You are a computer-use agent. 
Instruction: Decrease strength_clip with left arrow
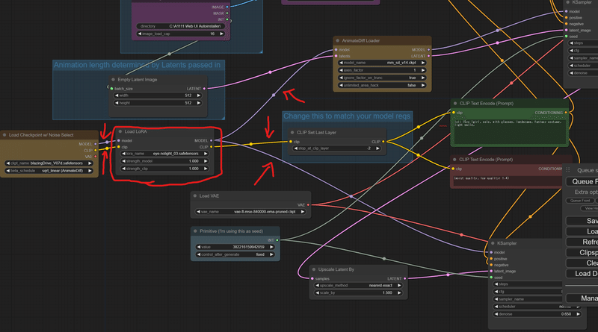(123, 169)
